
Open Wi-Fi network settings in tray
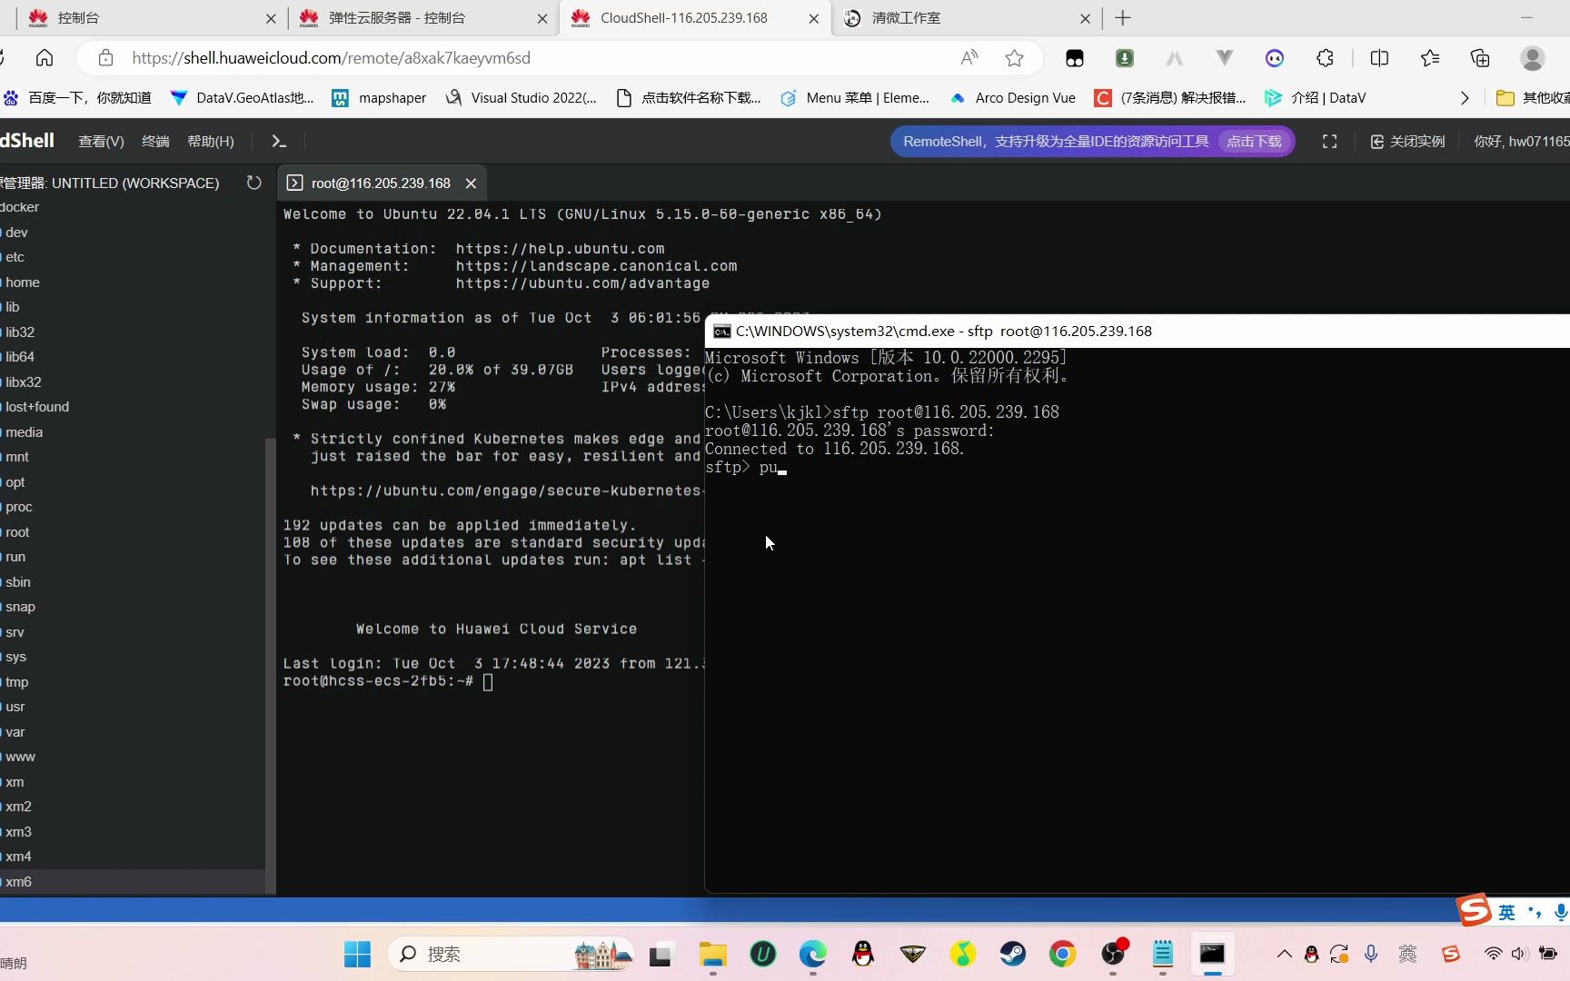[x=1493, y=954]
